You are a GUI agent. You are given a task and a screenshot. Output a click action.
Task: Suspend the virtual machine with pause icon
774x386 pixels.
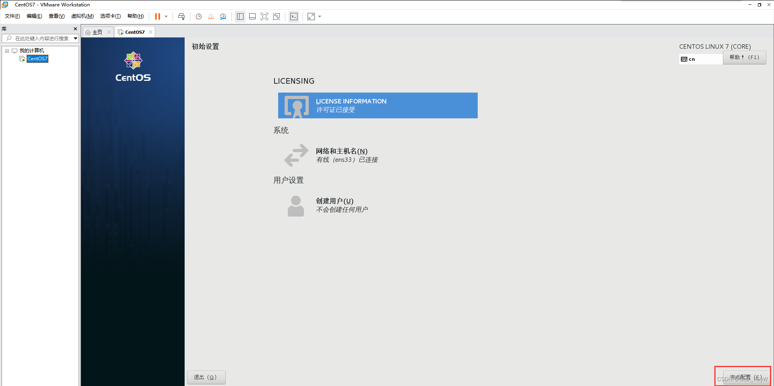[x=158, y=17]
